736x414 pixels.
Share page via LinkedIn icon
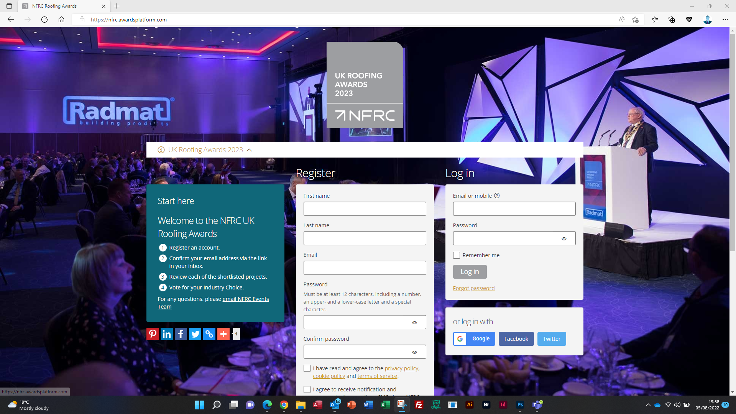[x=167, y=334]
